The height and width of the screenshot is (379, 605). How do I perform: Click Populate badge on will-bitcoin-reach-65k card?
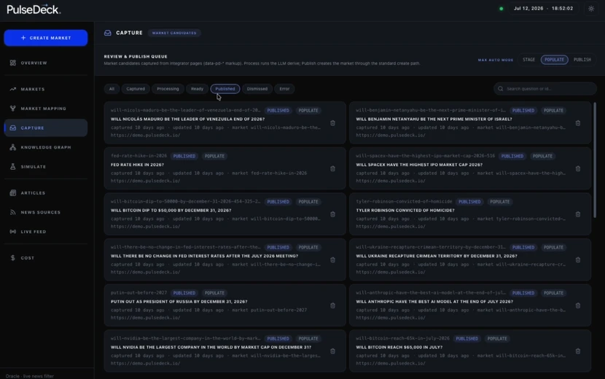(497, 338)
